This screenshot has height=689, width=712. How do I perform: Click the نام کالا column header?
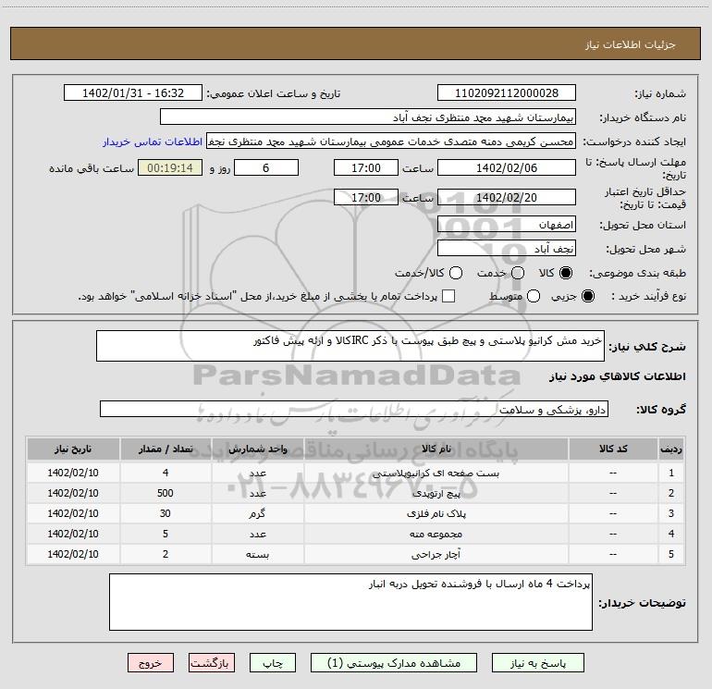coord(436,449)
